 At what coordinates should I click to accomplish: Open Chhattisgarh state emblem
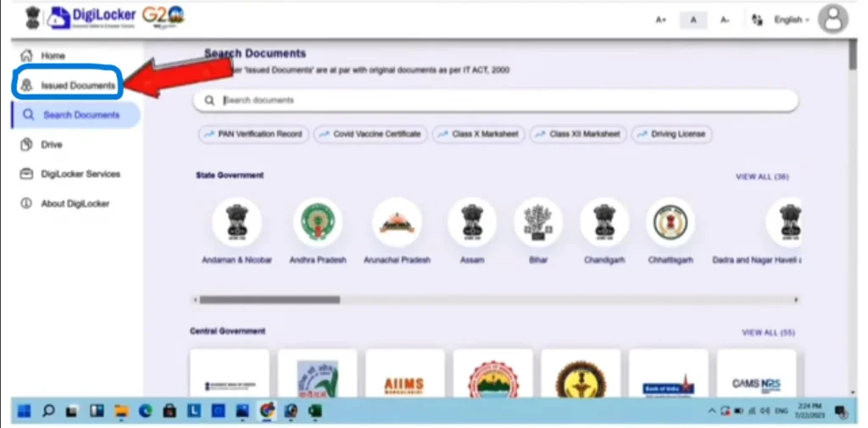pos(670,222)
